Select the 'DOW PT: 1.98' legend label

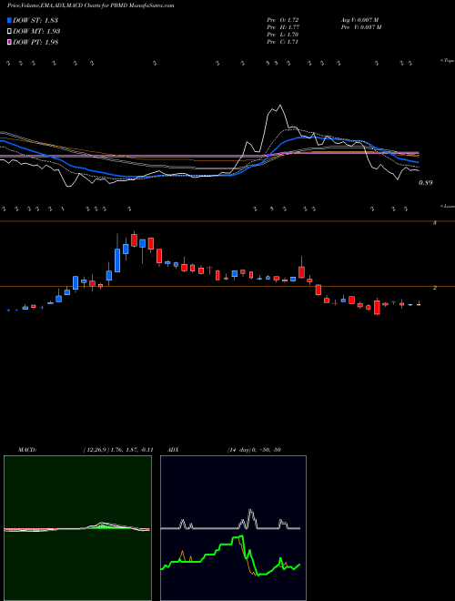tap(35, 42)
